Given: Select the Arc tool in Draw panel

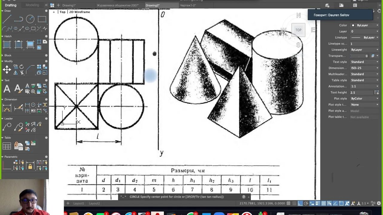Looking at the screenshot, I should pyautogui.click(x=4, y=29).
